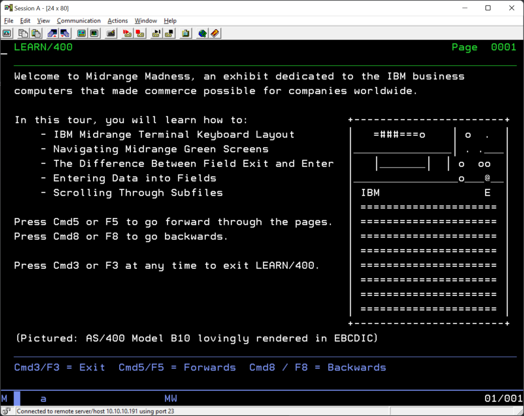Click the AS/400 Model B10 caption text
Screen dimensions: 524x416
197,338
